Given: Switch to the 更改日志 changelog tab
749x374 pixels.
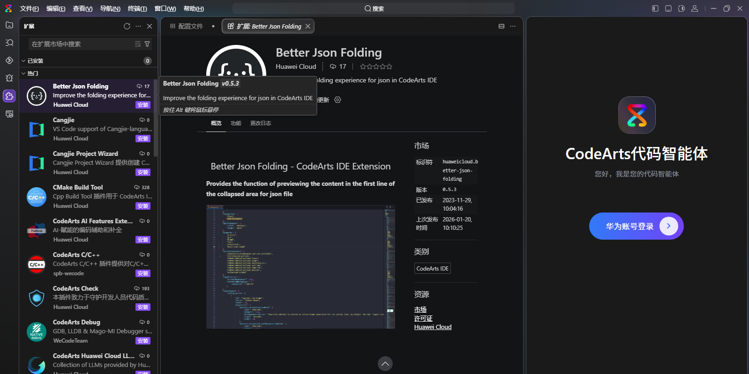Looking at the screenshot, I should (x=261, y=123).
